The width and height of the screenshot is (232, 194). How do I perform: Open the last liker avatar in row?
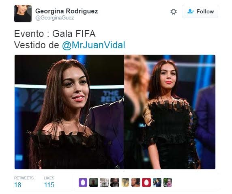point(168,182)
